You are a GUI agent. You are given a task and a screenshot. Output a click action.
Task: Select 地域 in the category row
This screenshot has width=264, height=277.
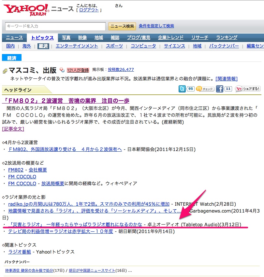197,46
